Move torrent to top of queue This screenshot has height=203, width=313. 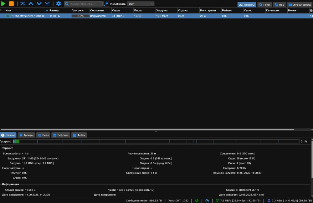pyautogui.click(x=23, y=3)
